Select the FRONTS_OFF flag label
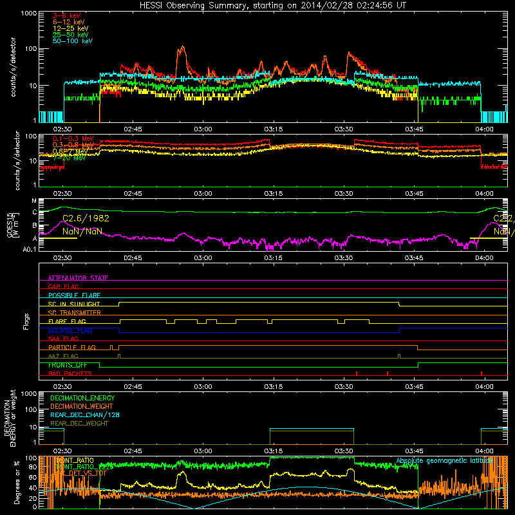Image resolution: width=515 pixels, height=515 pixels. 68,365
